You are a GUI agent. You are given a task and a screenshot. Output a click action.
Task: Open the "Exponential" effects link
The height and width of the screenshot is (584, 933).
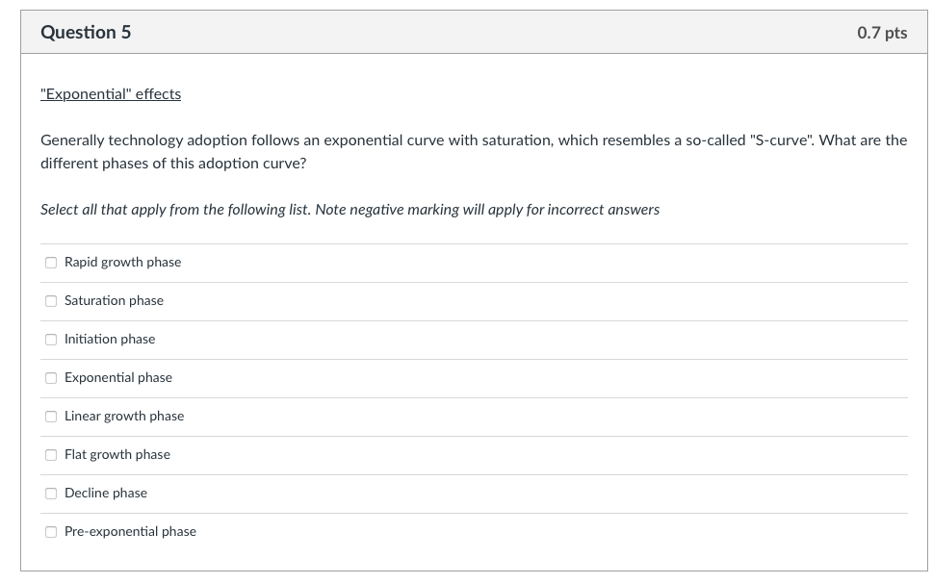pos(110,93)
